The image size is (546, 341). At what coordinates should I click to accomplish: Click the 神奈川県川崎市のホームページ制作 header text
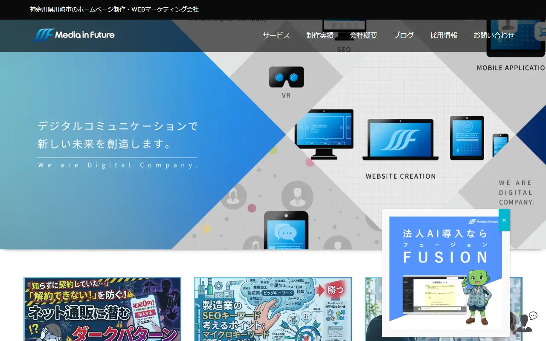[x=114, y=9]
